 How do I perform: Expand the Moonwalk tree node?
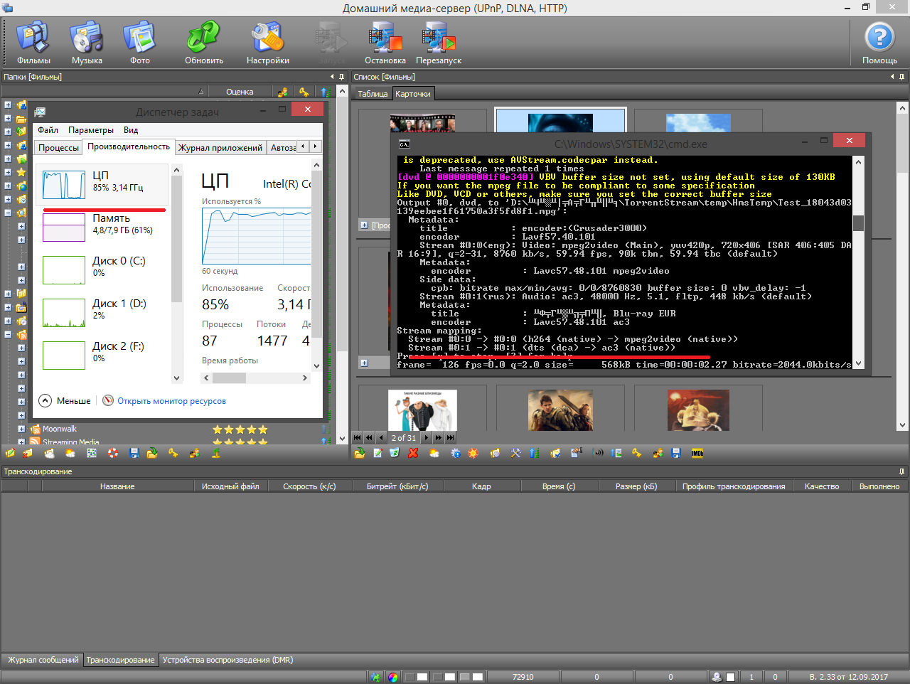tap(21, 429)
